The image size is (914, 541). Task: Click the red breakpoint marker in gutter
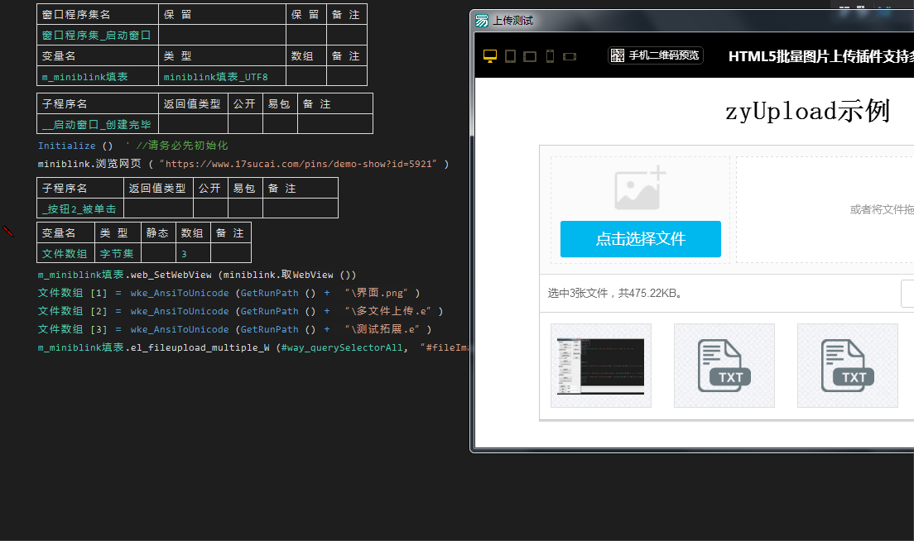click(8, 232)
